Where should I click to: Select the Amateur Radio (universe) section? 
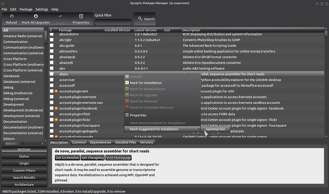23,36
